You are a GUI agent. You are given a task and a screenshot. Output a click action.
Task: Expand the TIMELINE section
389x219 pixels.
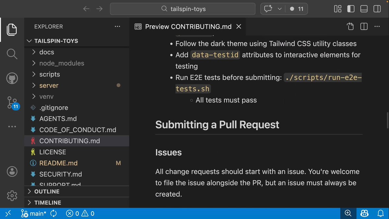pos(77,202)
